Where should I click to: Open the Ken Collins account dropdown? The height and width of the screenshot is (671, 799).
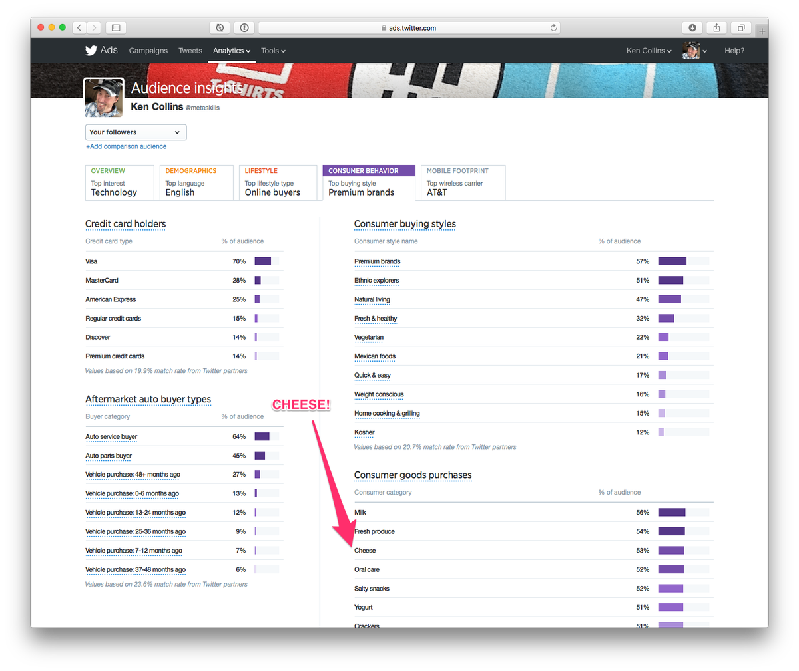click(649, 51)
